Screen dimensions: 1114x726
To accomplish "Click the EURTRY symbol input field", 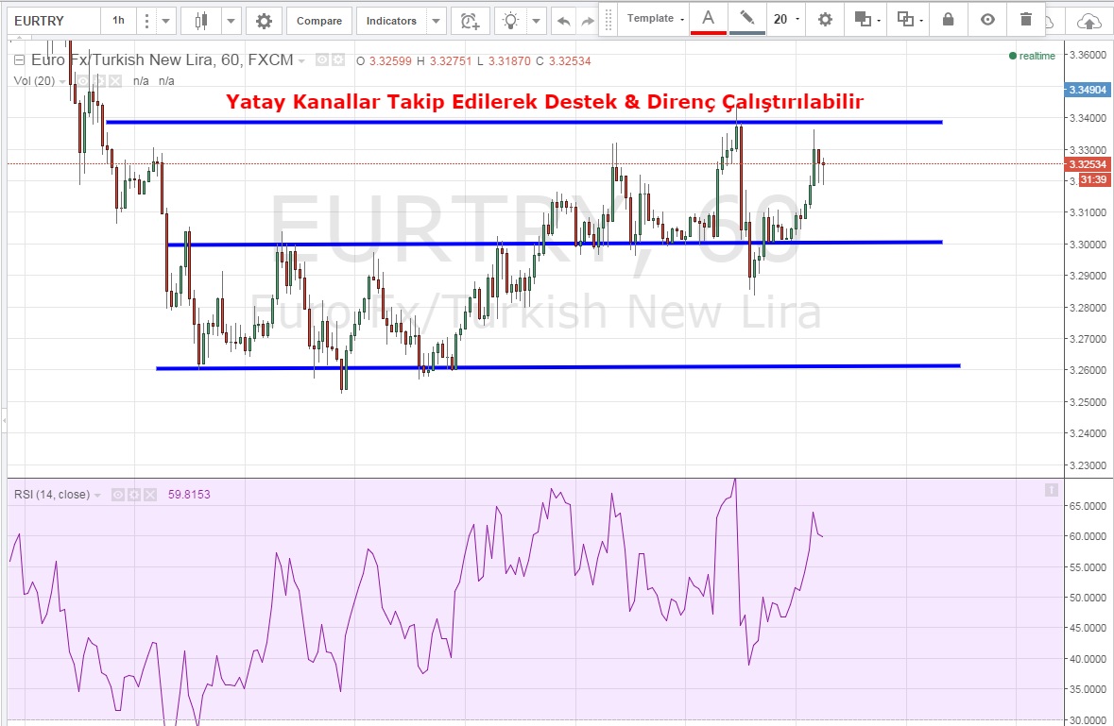I will 52,21.
